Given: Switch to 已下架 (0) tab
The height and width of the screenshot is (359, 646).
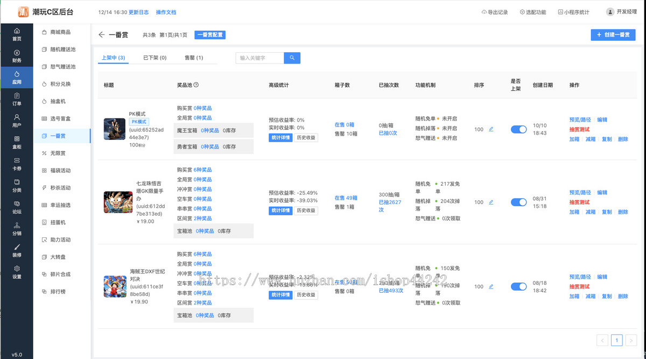Looking at the screenshot, I should pyautogui.click(x=155, y=58).
